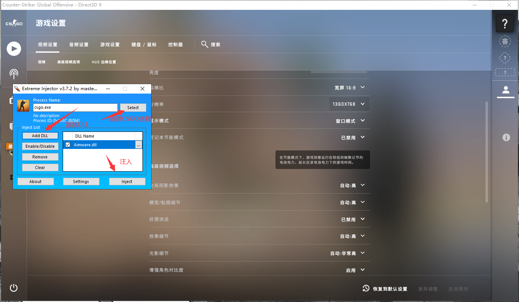This screenshot has height=302, width=519.
Task: Switch to the 控制器 tab
Action: point(176,44)
